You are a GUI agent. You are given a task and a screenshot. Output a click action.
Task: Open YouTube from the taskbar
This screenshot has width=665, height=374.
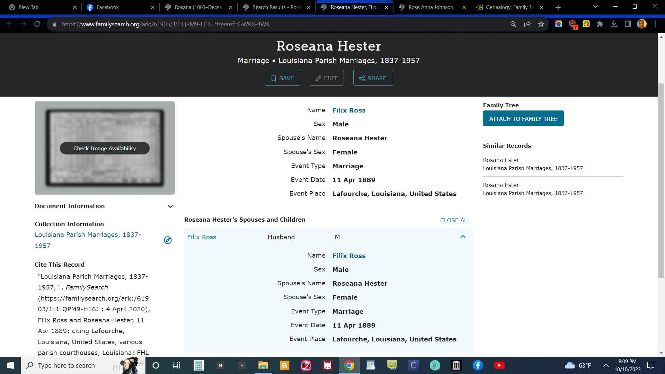pos(499,365)
